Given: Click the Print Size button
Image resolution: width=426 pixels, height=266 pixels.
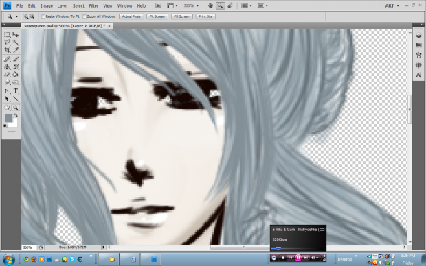Looking at the screenshot, I should tap(205, 16).
